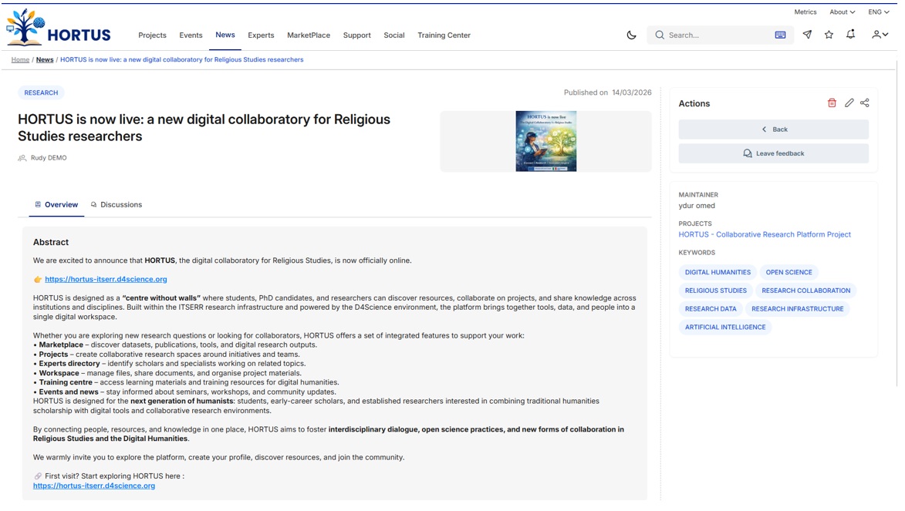The image size is (905, 511).
Task: Go to Training Center
Action: pos(444,35)
